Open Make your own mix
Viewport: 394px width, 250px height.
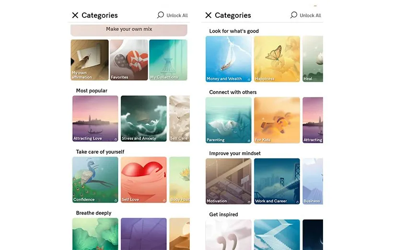click(129, 30)
